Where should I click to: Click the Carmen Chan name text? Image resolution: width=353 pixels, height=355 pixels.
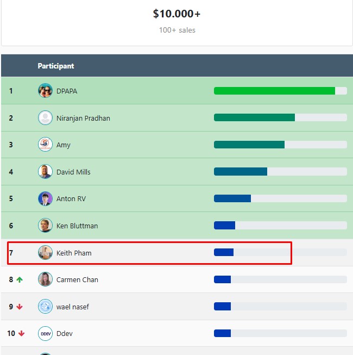click(77, 279)
